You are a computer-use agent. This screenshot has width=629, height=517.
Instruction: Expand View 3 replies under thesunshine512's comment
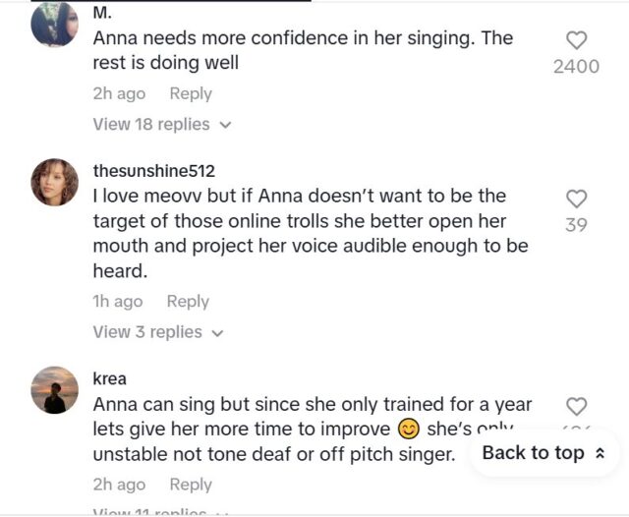tap(157, 332)
